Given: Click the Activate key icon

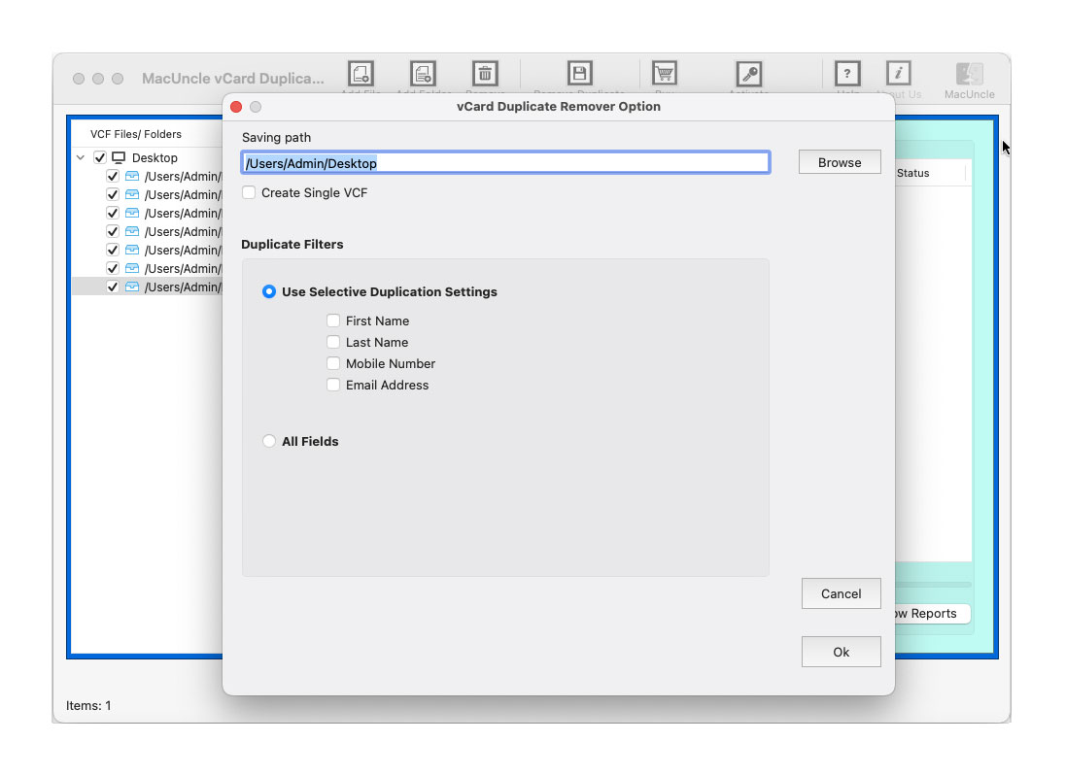Looking at the screenshot, I should 748,73.
